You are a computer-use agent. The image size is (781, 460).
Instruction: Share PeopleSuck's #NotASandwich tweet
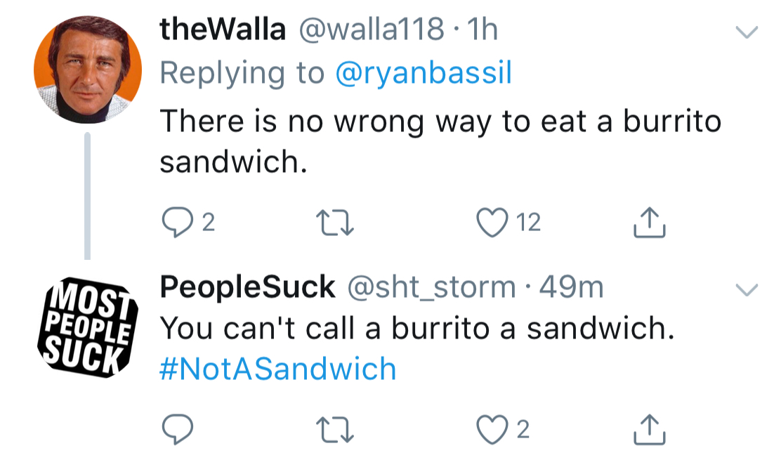[649, 429]
